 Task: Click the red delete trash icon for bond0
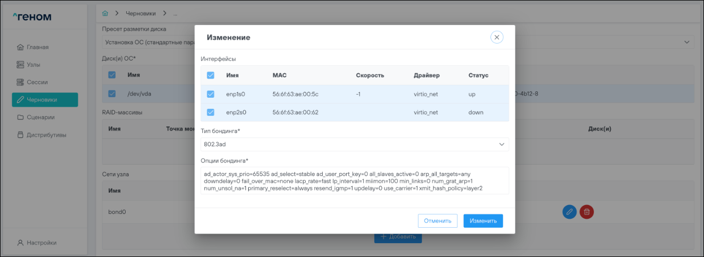(586, 212)
